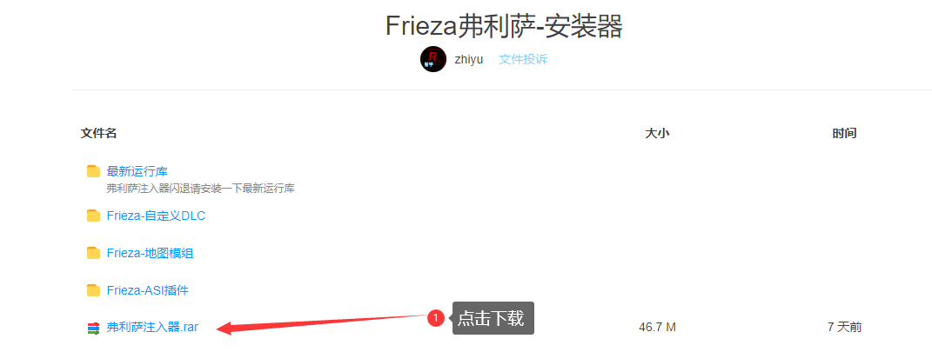Image resolution: width=932 pixels, height=352 pixels.
Task: Click the zhiyu user avatar image
Action: (x=433, y=59)
